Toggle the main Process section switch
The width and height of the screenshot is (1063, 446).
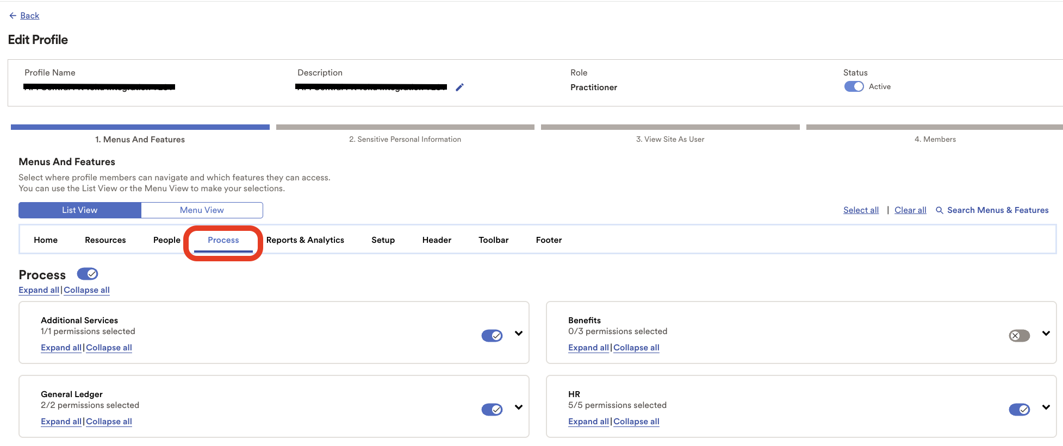88,274
